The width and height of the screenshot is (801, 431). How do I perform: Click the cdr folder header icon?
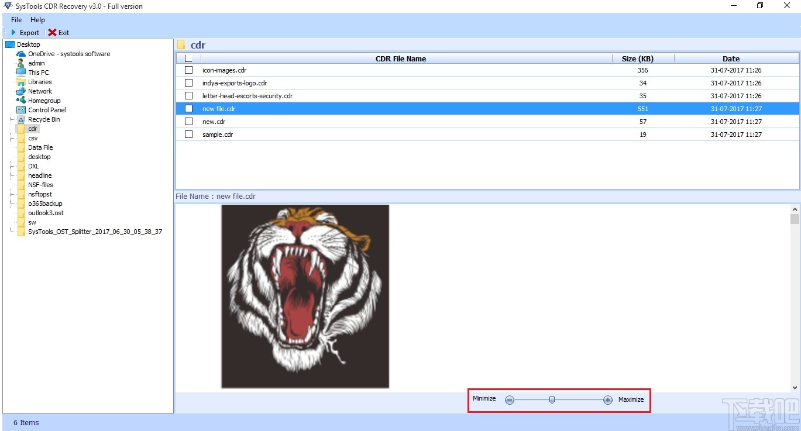coord(181,45)
